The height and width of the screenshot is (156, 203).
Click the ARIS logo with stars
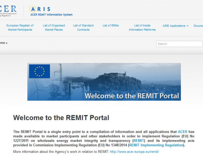click(x=40, y=9)
